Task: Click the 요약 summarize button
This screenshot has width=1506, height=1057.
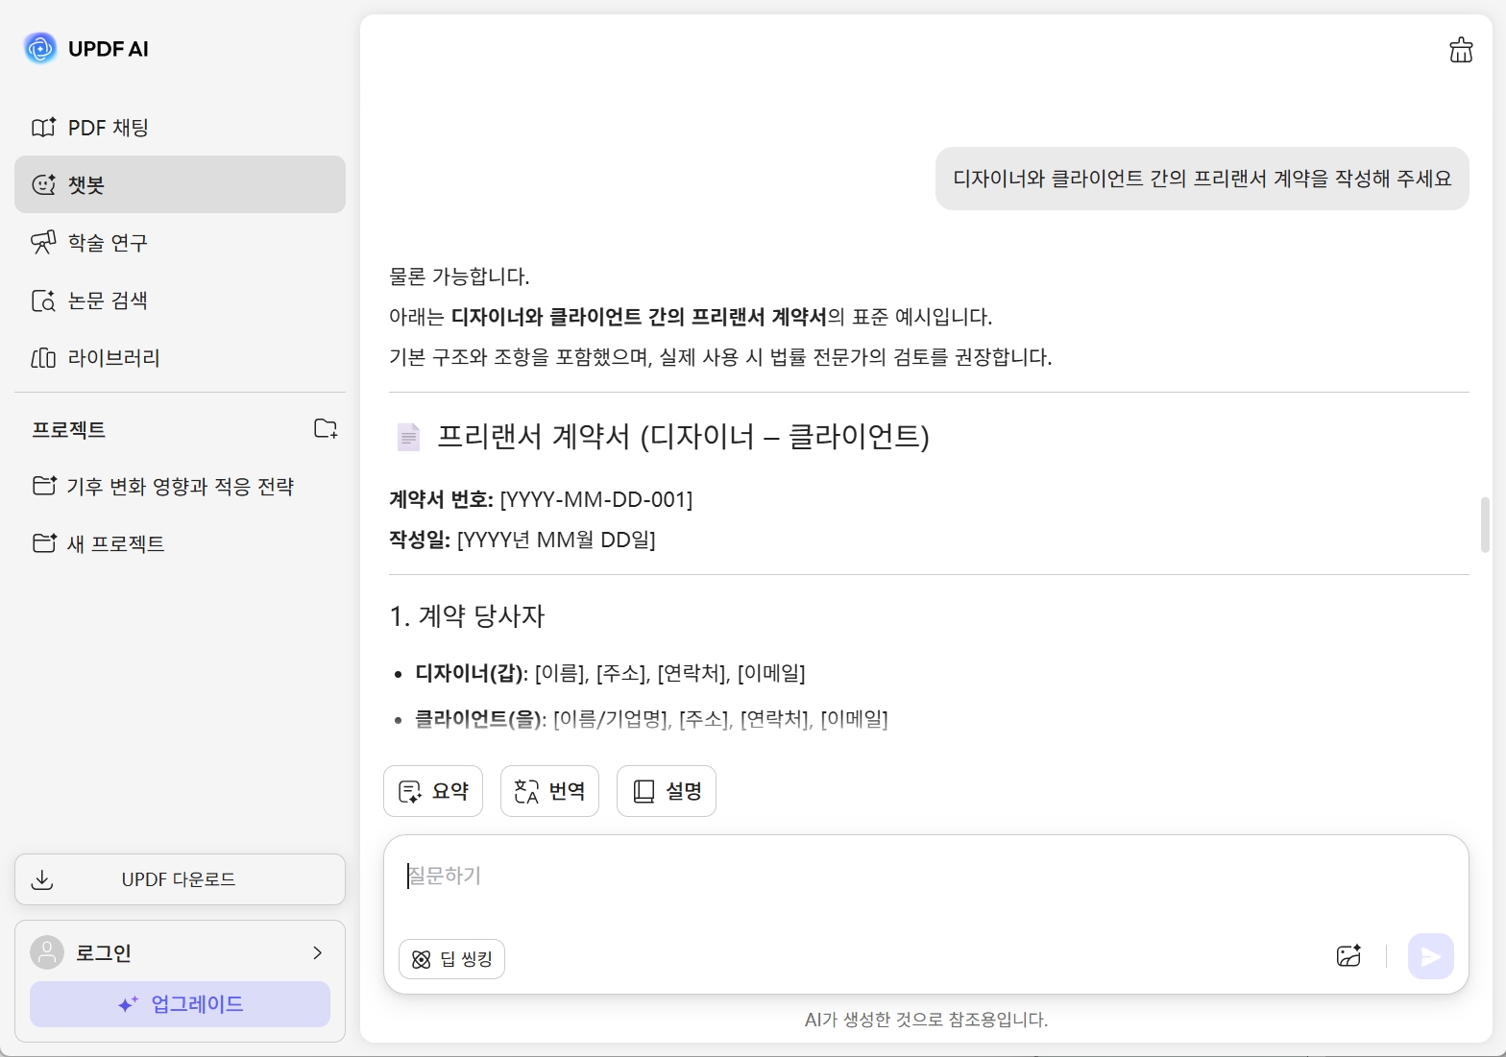Action: pos(433,791)
